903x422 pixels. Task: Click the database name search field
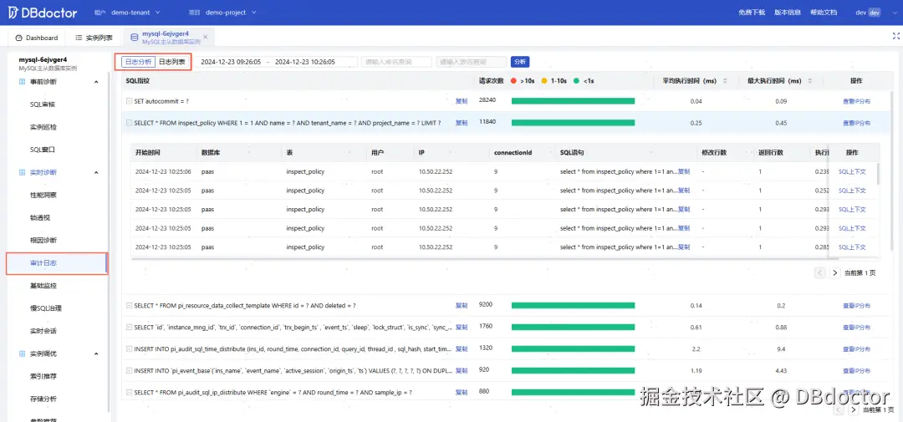396,62
